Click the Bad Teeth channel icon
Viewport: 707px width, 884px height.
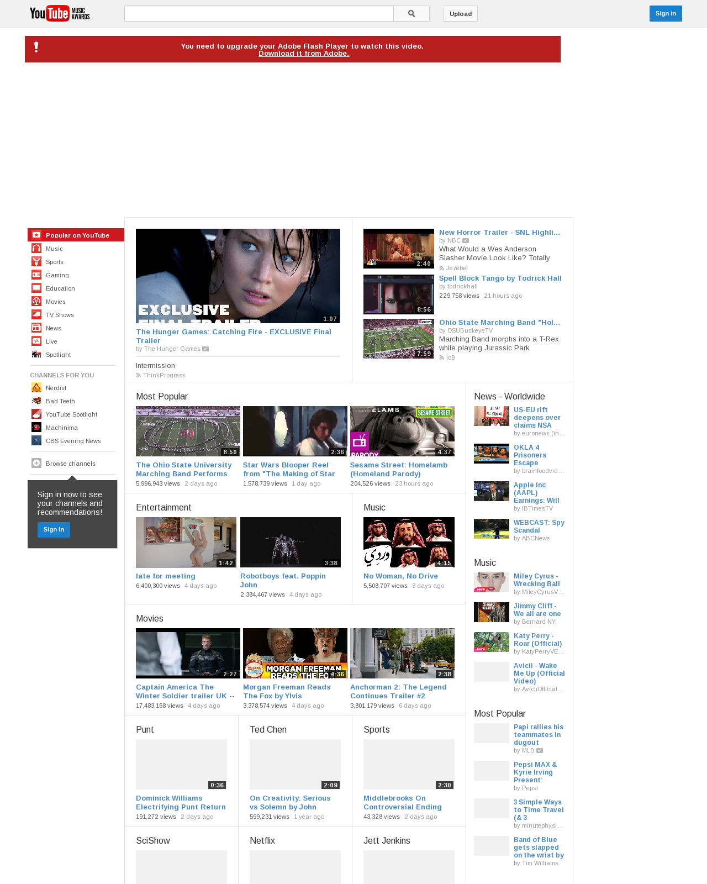[36, 401]
